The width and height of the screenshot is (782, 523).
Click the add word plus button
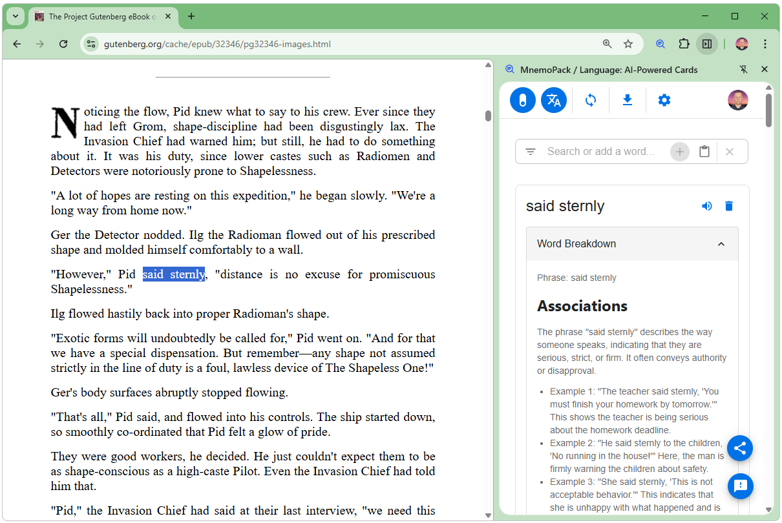pos(679,152)
